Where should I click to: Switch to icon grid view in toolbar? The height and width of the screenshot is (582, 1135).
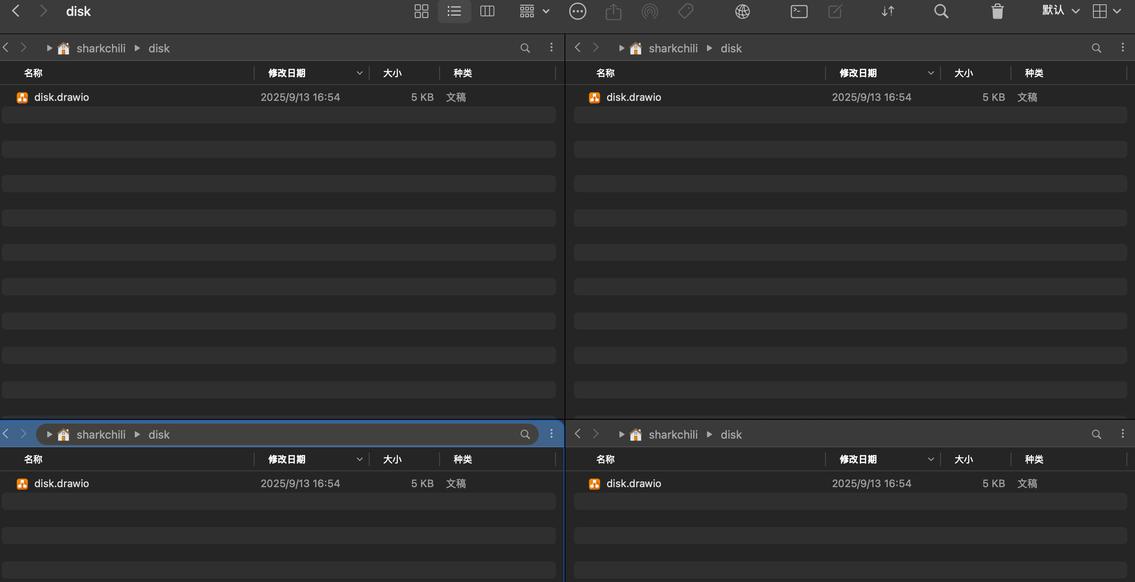[x=421, y=12]
